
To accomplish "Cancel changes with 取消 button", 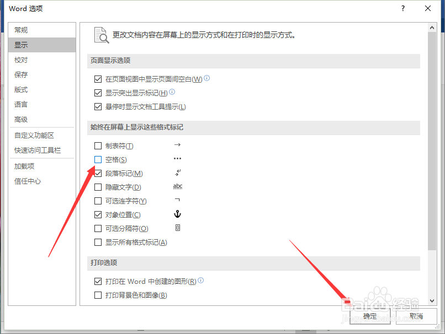I will tap(416, 316).
